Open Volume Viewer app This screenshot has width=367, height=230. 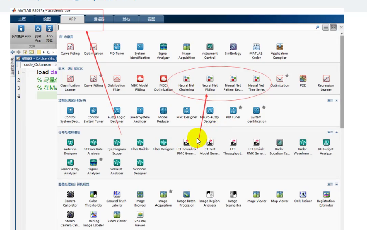click(140, 219)
